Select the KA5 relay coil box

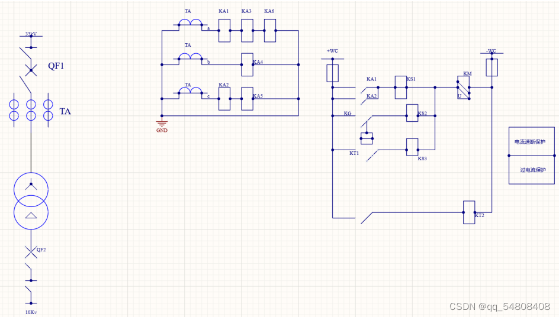tap(247, 99)
